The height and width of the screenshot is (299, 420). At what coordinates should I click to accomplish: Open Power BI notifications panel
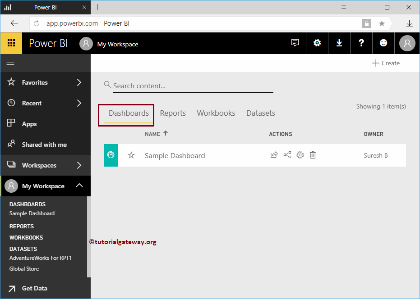pyautogui.click(x=295, y=43)
